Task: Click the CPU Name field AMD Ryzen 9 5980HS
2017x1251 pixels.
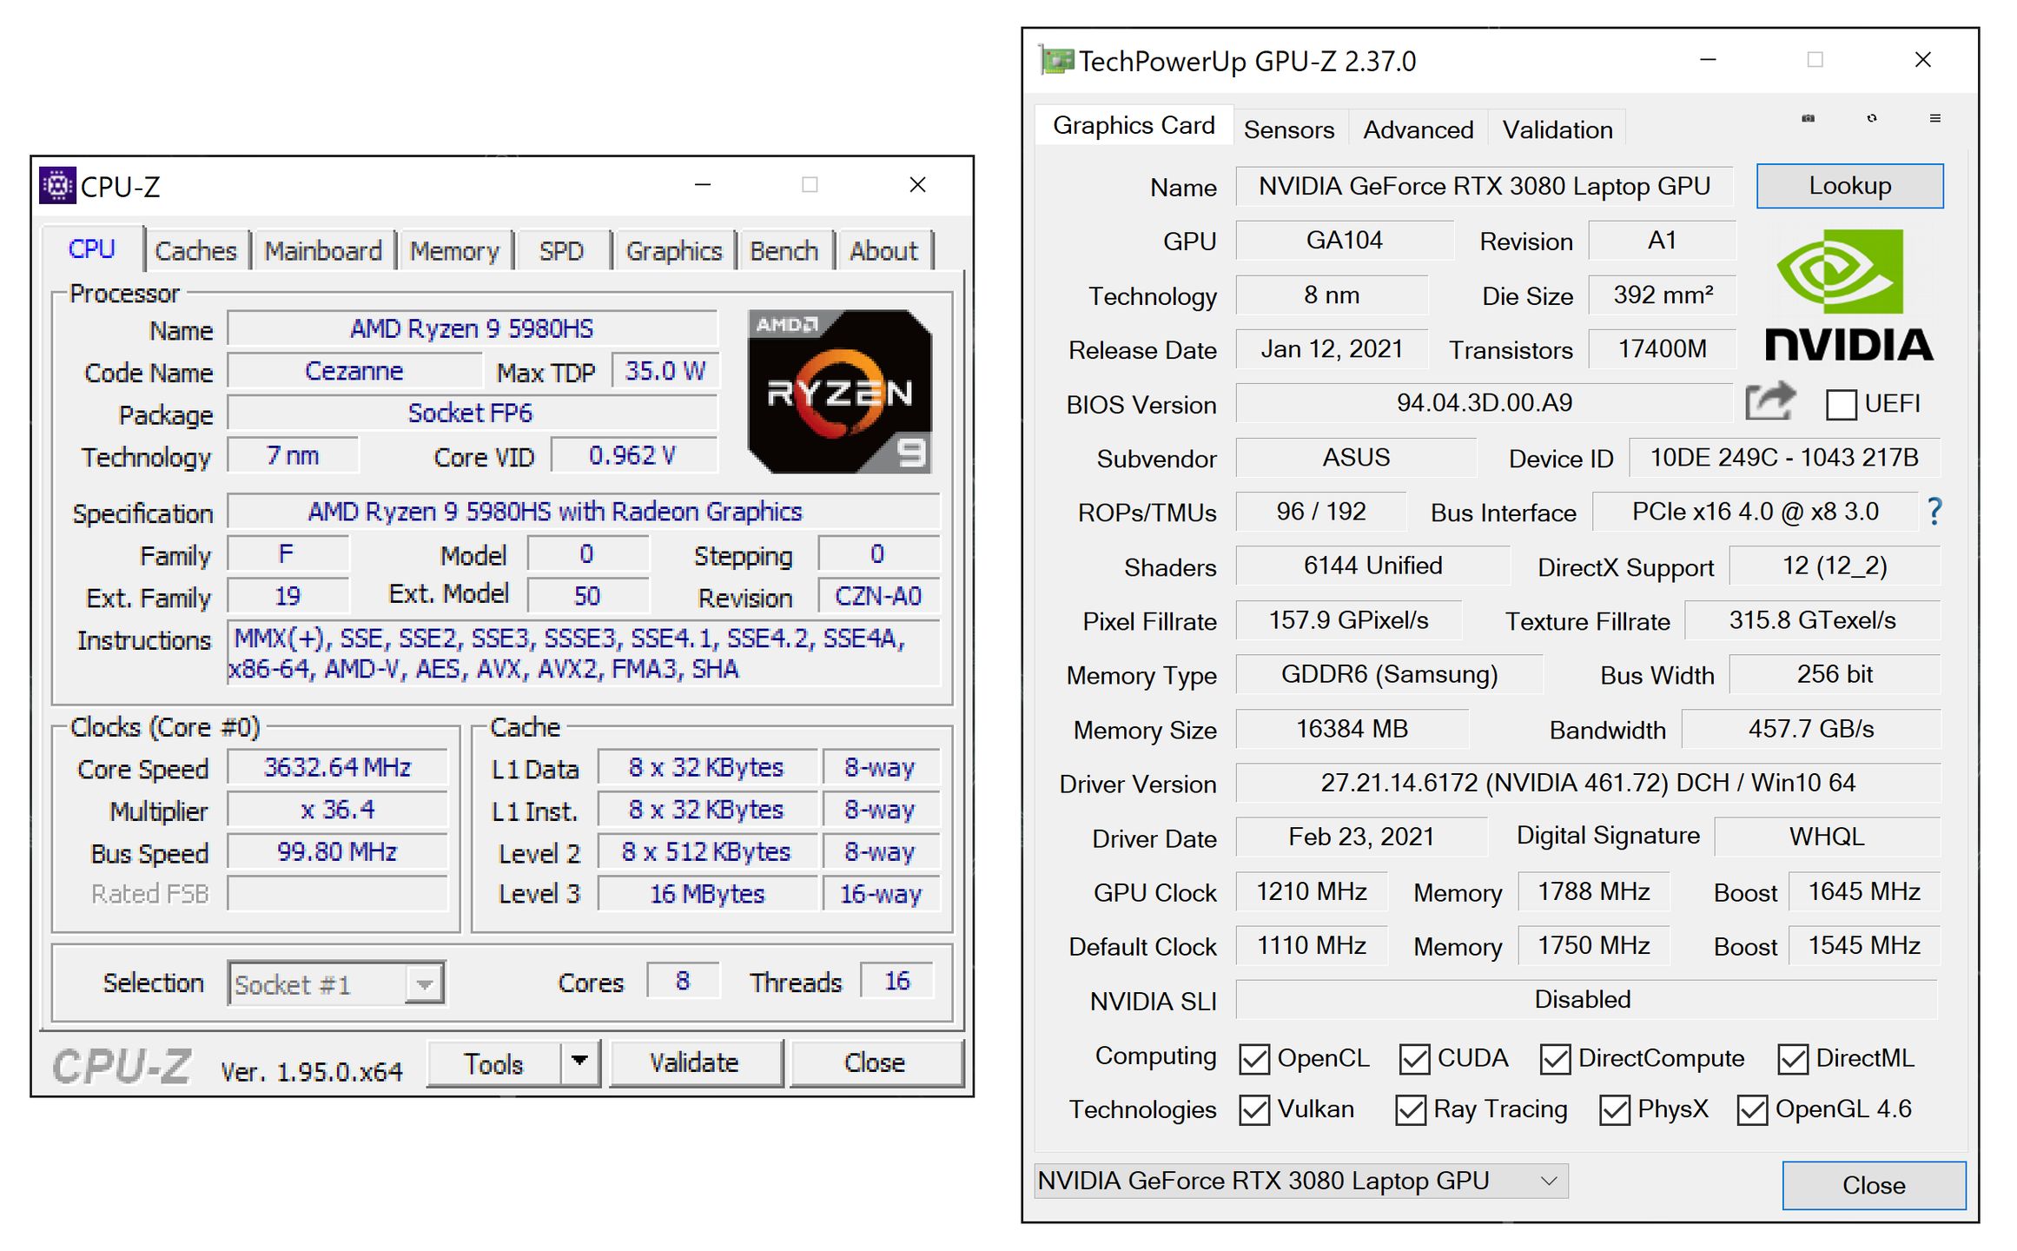Action: (473, 328)
